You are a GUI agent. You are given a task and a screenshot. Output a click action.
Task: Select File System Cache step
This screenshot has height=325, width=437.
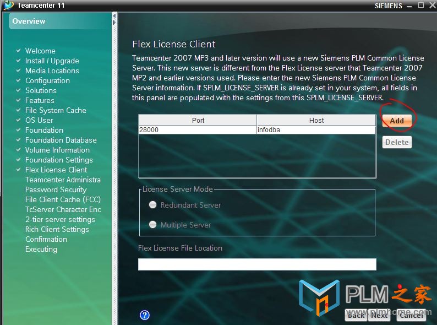[x=56, y=110]
